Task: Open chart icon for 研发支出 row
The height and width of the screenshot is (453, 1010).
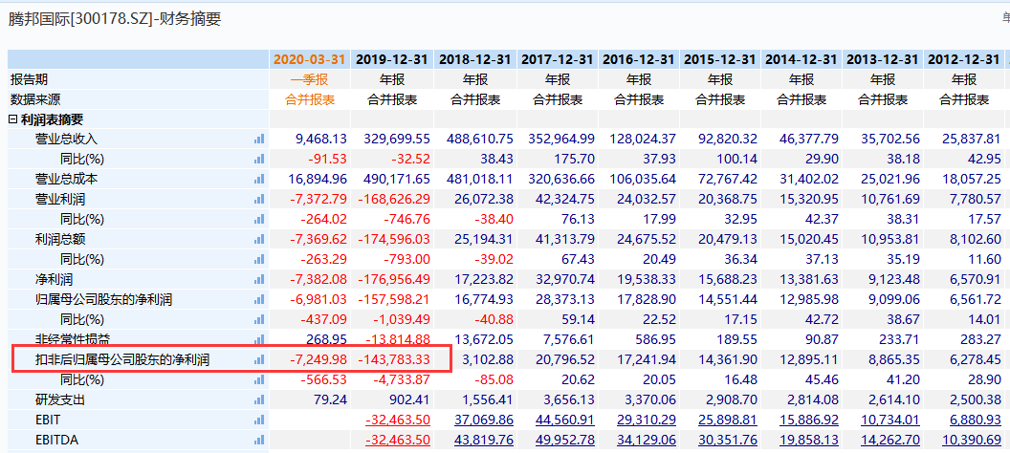Action: coord(258,399)
